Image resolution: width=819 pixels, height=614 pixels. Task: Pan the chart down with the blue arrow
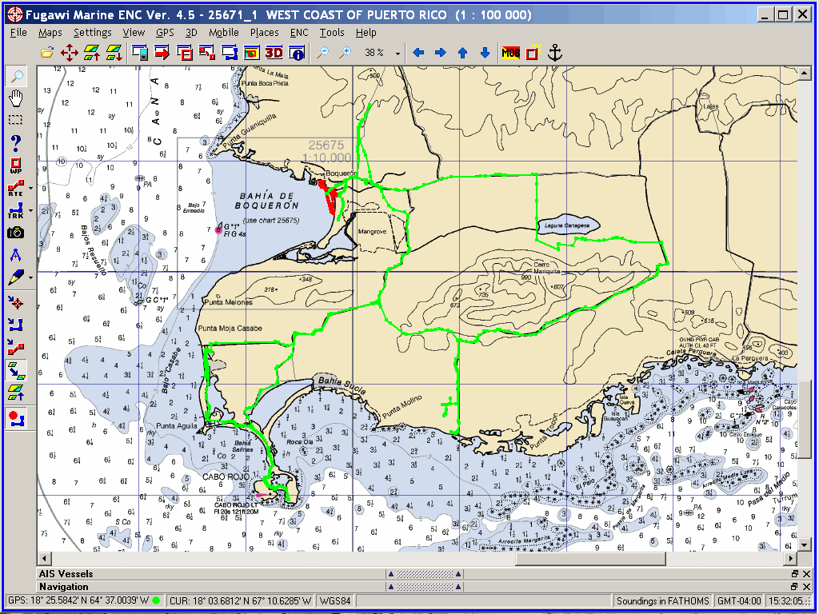[485, 53]
